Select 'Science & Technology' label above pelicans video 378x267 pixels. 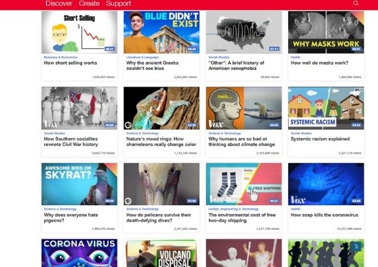(x=143, y=209)
